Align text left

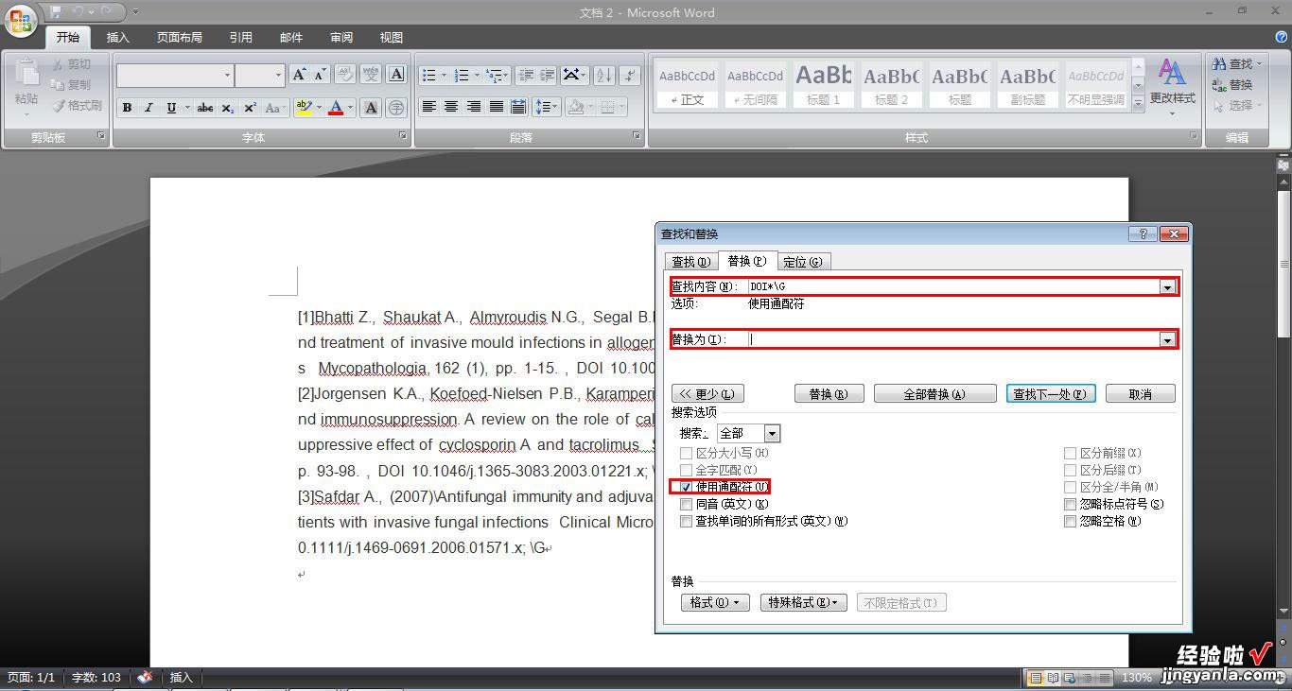[429, 107]
